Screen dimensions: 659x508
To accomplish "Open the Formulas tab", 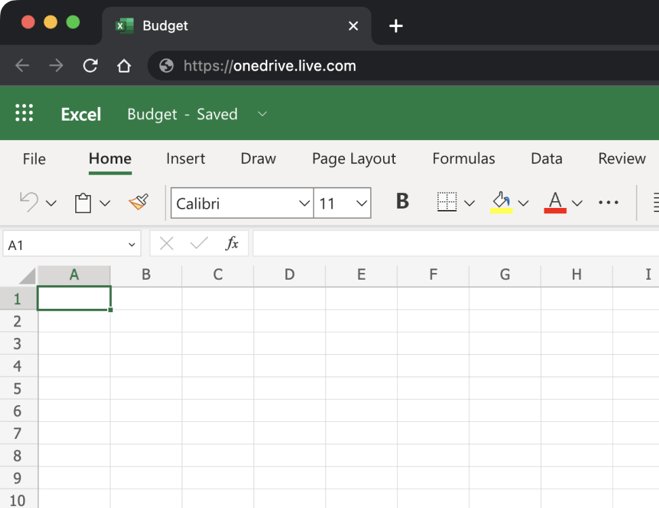I will 464,158.
